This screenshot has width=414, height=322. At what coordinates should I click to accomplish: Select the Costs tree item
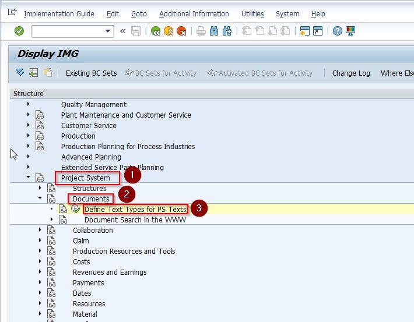[81, 262]
